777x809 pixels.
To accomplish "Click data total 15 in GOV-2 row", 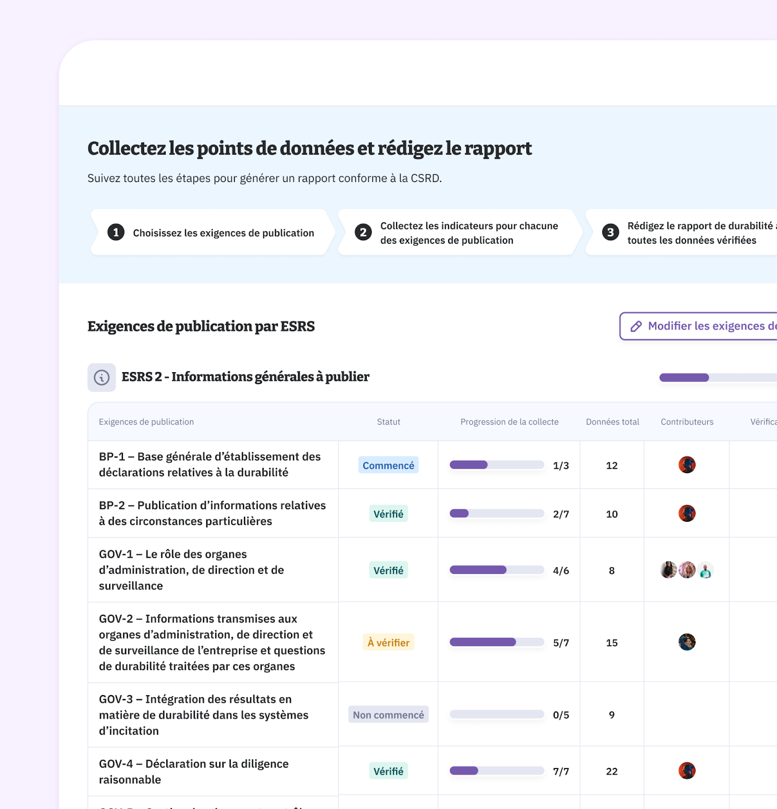I will point(612,643).
